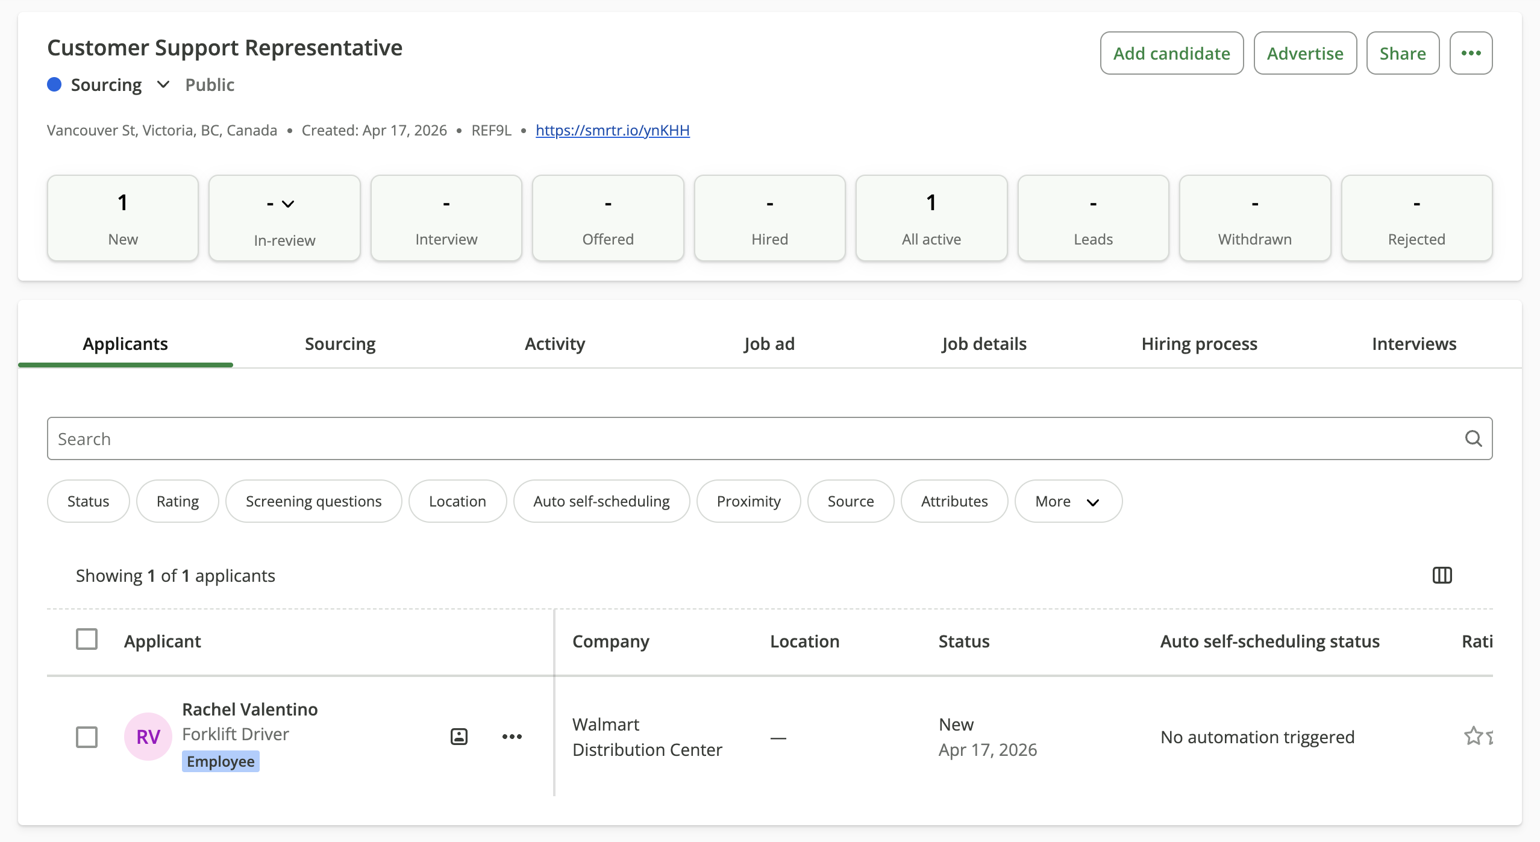Screen dimensions: 1540x842
Task: Click the Auto self-scheduling status column header
Action: [x=1270, y=641]
